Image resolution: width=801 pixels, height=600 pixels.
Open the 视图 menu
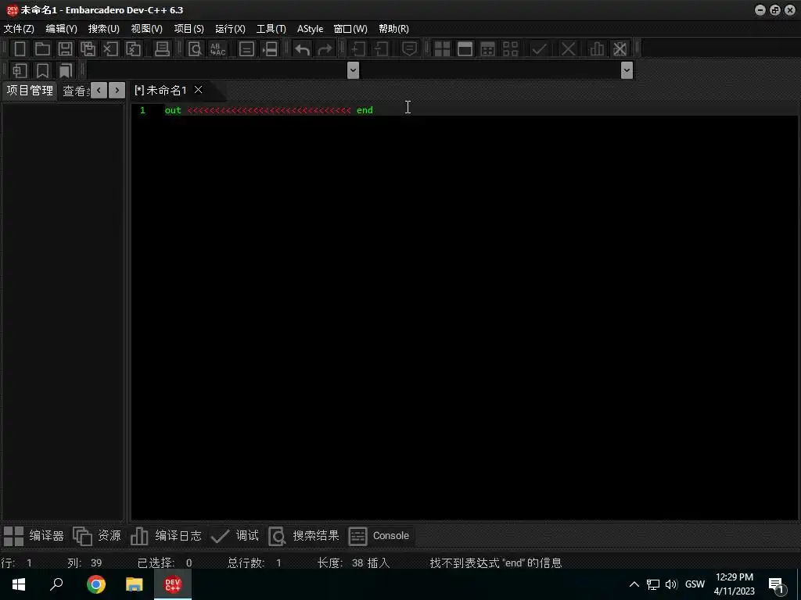146,29
